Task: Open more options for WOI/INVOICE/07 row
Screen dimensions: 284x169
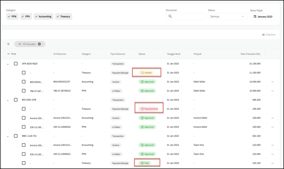Action: point(272,82)
